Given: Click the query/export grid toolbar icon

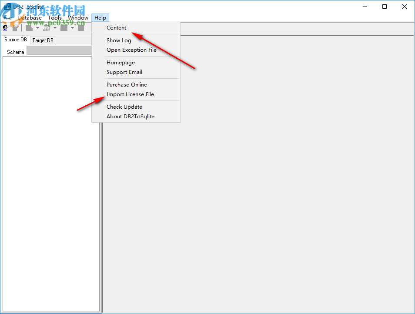Looking at the screenshot, I should coord(46,27).
